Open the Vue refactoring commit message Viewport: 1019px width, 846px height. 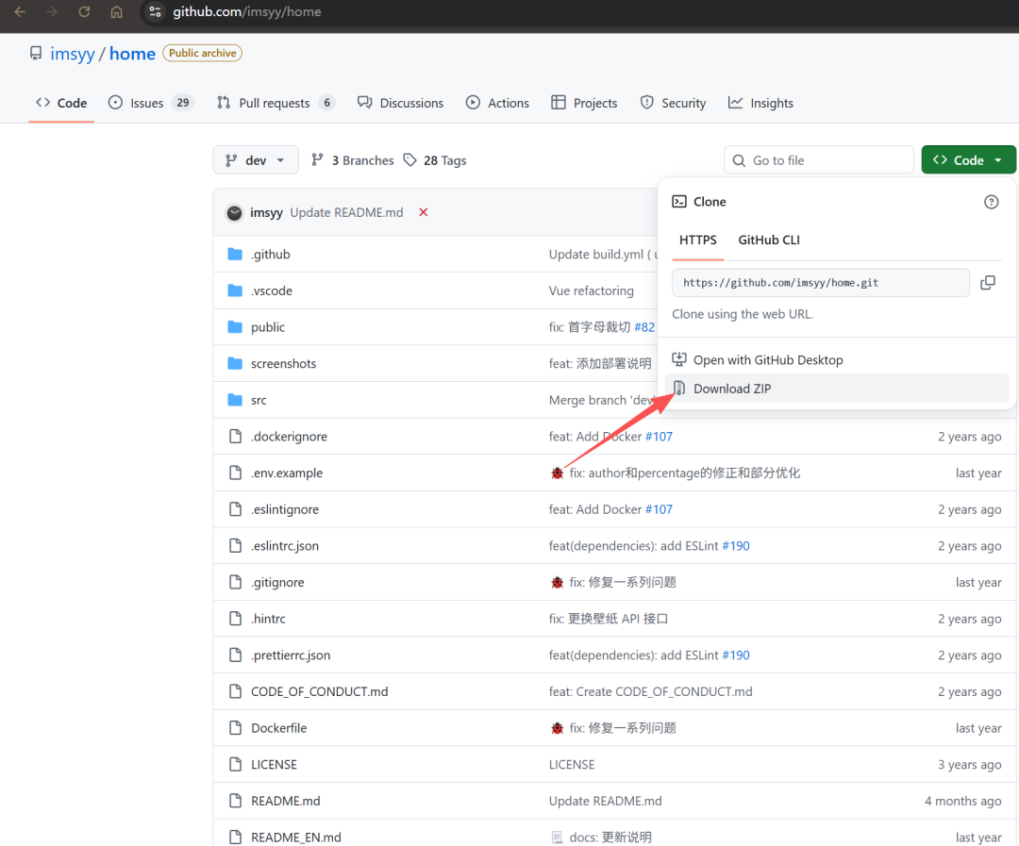pos(591,290)
